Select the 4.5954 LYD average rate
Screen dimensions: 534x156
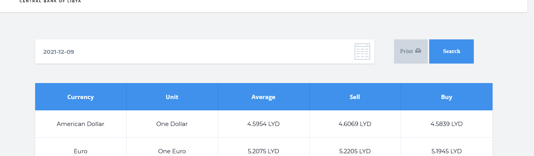[263, 124]
